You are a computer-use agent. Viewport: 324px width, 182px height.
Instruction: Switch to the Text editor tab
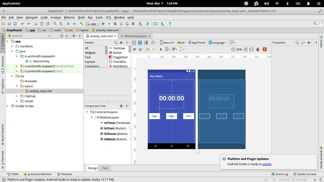[105, 168]
